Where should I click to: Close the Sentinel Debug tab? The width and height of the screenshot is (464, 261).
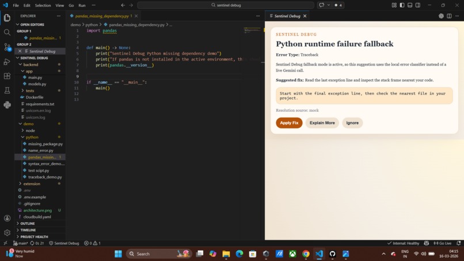(305, 16)
